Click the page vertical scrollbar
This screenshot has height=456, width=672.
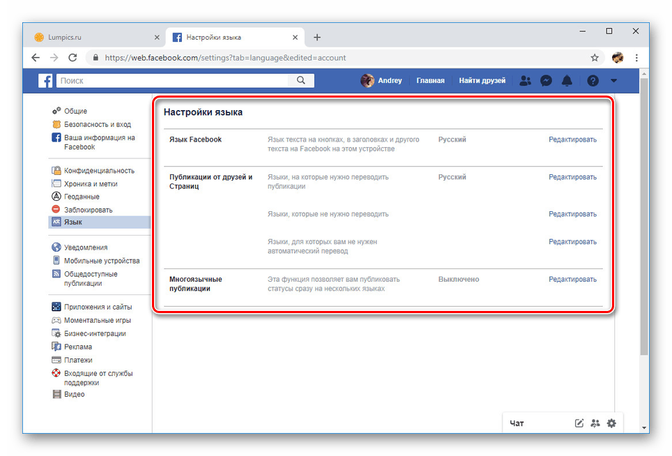pyautogui.click(x=644, y=216)
